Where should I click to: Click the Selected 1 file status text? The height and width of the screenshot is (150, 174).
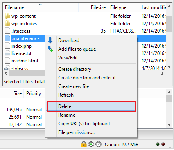point(24,82)
